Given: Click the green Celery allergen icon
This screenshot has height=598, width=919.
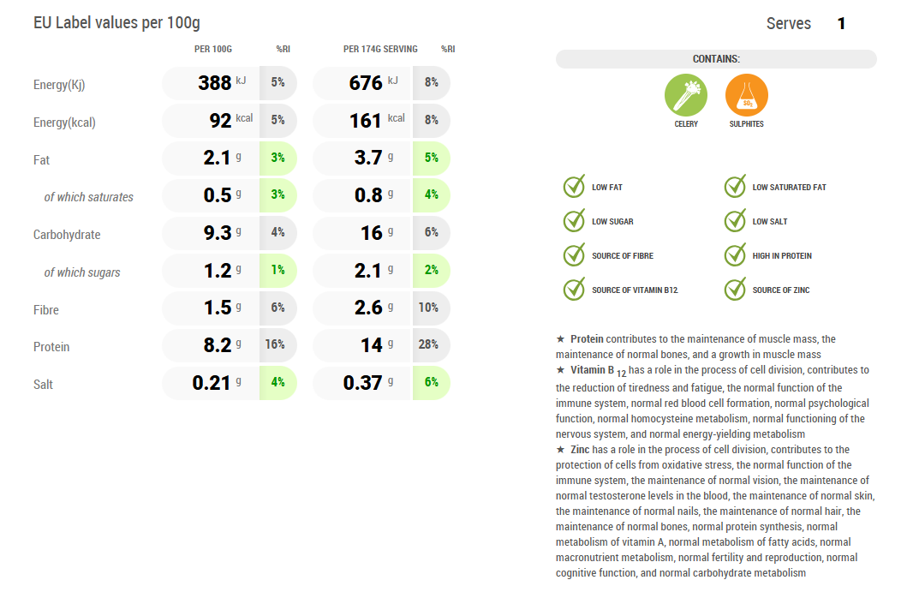Looking at the screenshot, I should 686,95.
